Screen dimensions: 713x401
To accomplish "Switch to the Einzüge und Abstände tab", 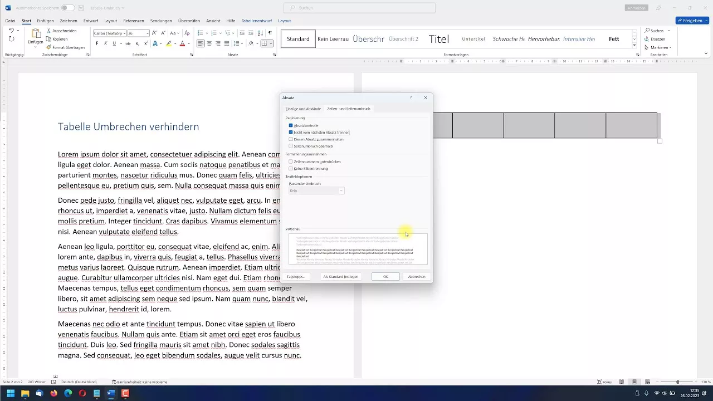I will click(x=303, y=109).
